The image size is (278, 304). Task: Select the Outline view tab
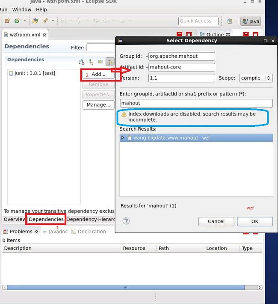[215, 35]
